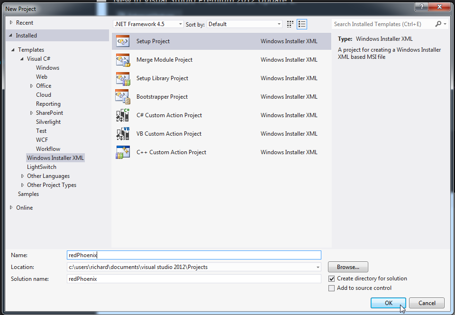Select Windows Installer XML category
Screen dimensions: 455x315
pyautogui.click(x=55, y=158)
